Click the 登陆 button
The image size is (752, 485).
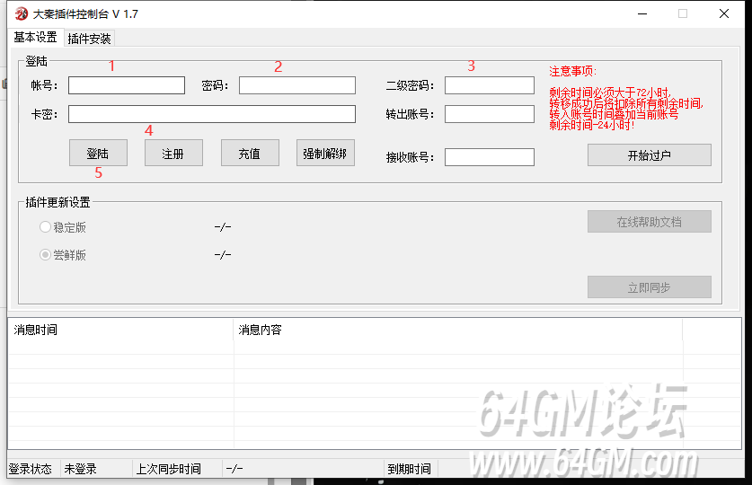point(98,154)
